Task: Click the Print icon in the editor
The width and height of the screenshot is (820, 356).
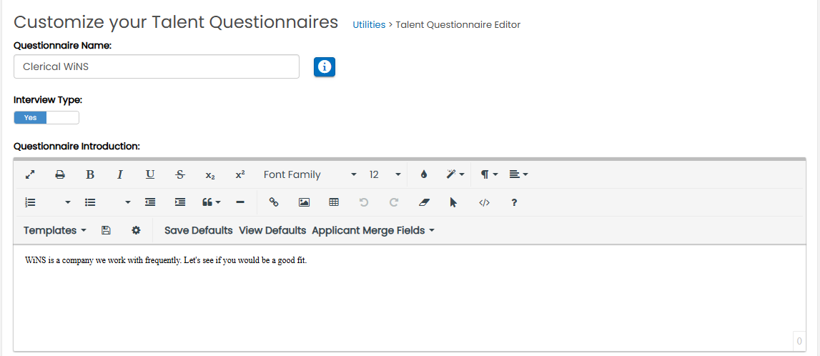Action: [x=60, y=174]
